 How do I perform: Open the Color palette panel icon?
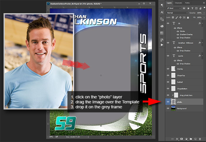162,26
